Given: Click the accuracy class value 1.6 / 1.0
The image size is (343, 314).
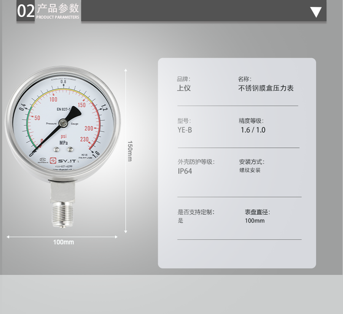Looking at the screenshot, I should (253, 130).
